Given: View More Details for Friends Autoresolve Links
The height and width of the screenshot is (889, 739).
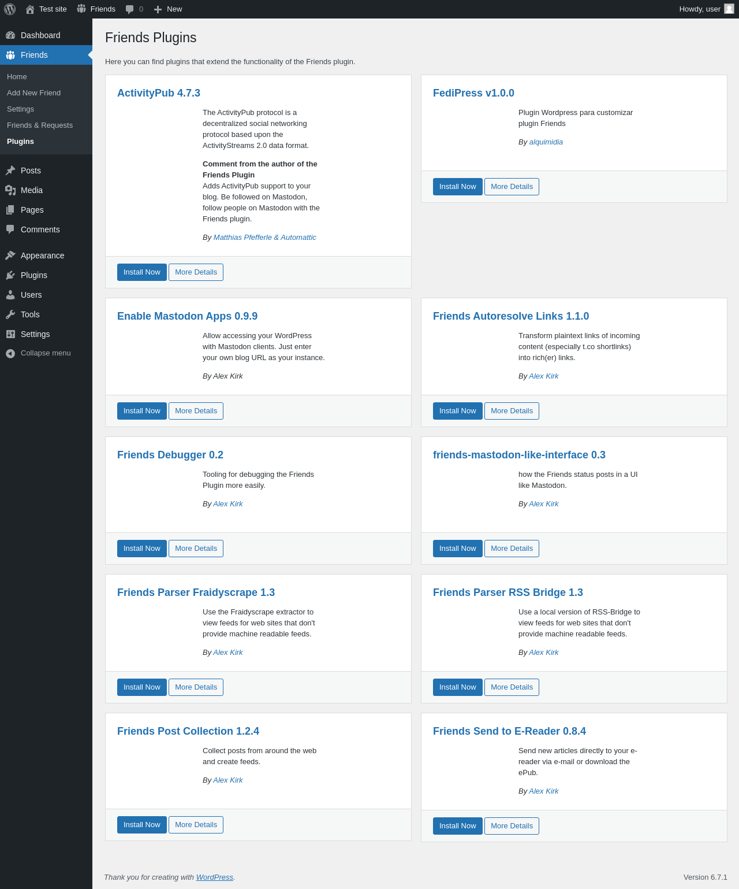Looking at the screenshot, I should tap(512, 411).
